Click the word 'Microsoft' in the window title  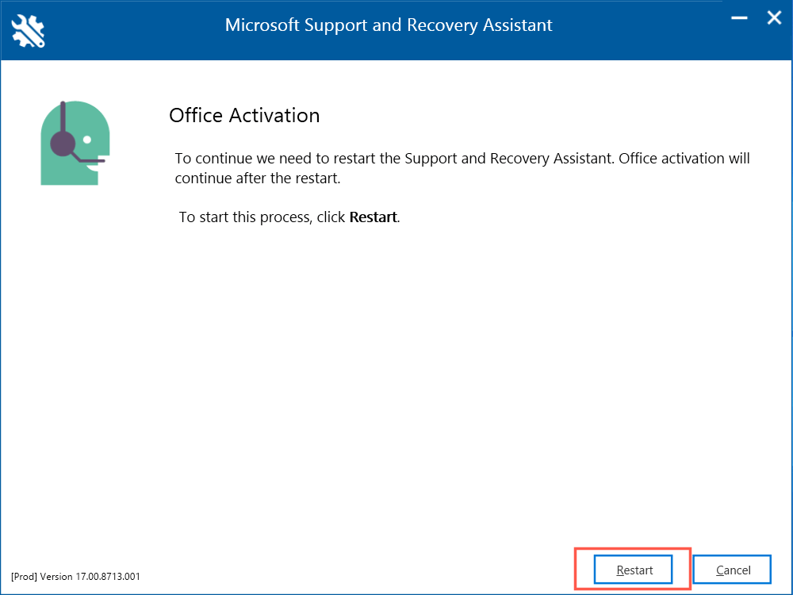click(262, 25)
